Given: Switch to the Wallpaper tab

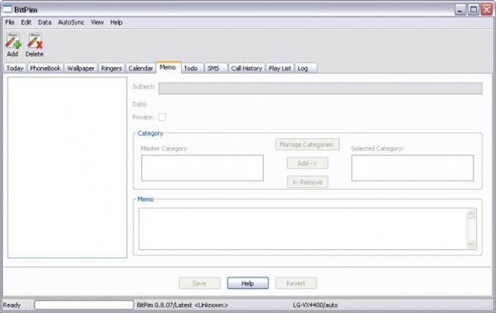Looking at the screenshot, I should 81,68.
